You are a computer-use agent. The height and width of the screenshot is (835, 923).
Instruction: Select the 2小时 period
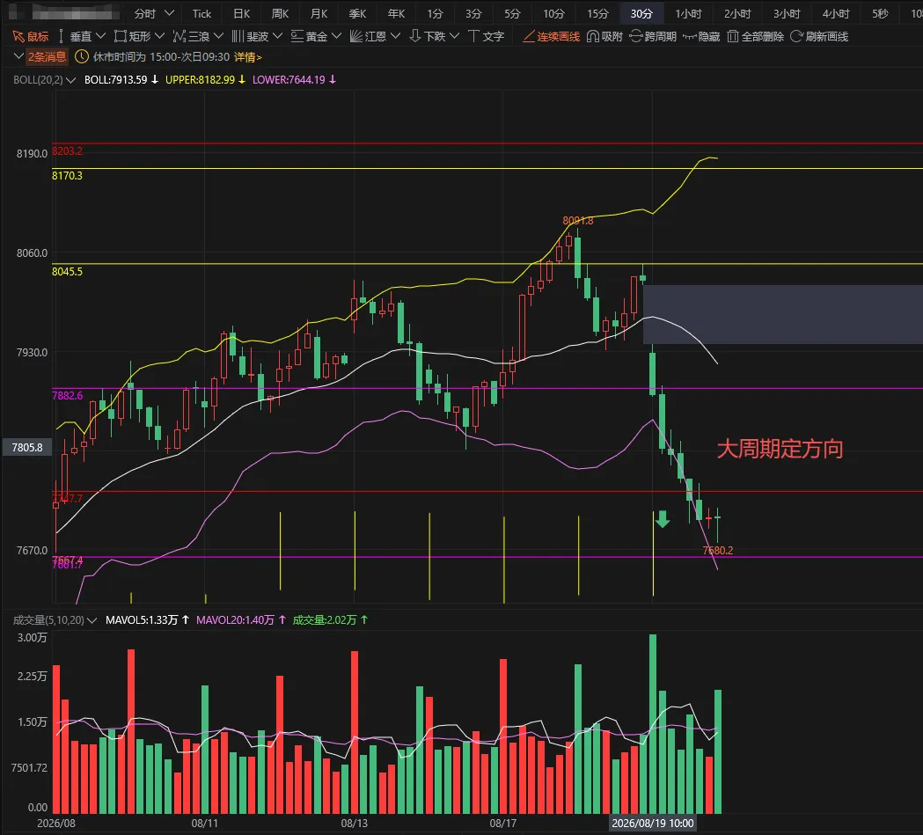tap(737, 13)
